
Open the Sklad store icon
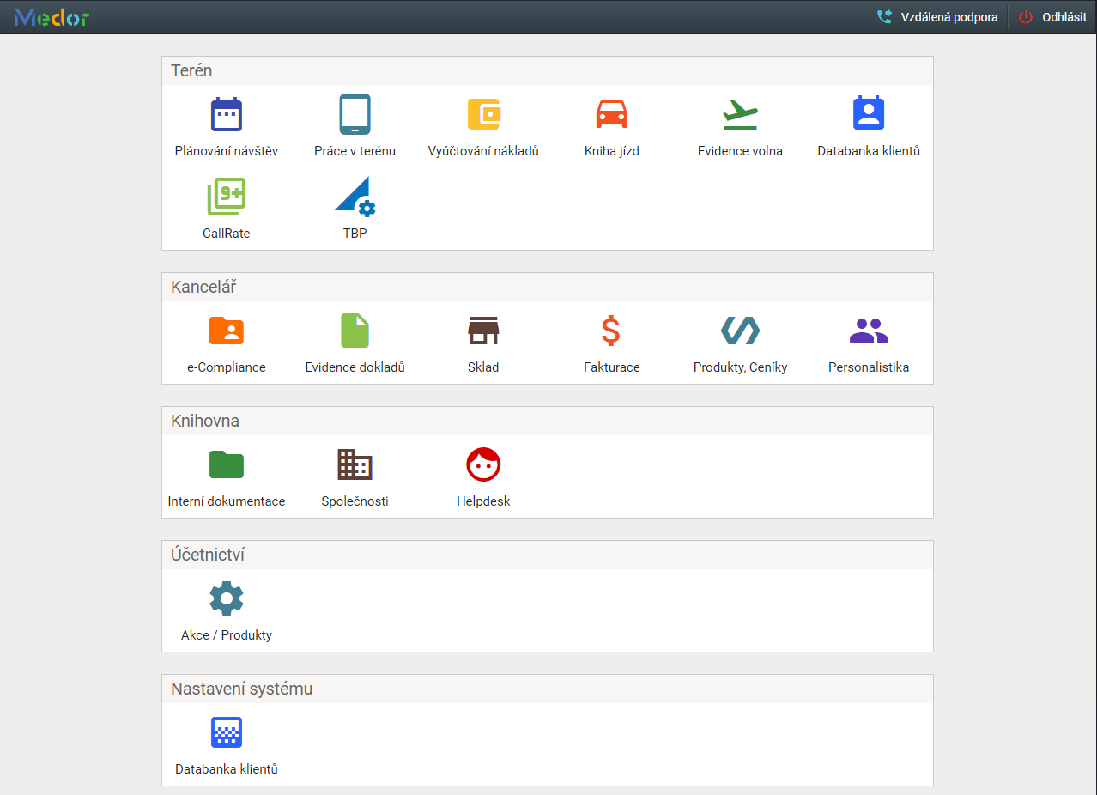point(483,331)
